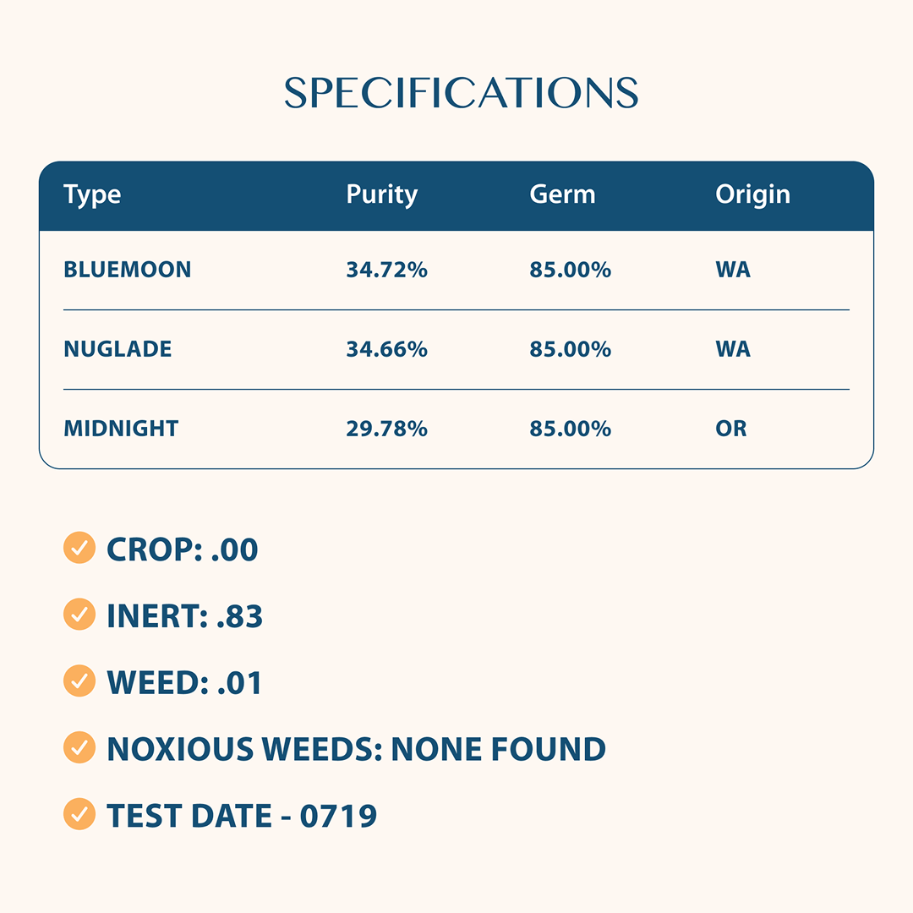The width and height of the screenshot is (913, 913).
Task: Click the 34.66% purity value
Action: pyautogui.click(x=386, y=349)
